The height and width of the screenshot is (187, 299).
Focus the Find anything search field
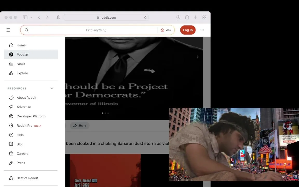pyautogui.click(x=96, y=30)
